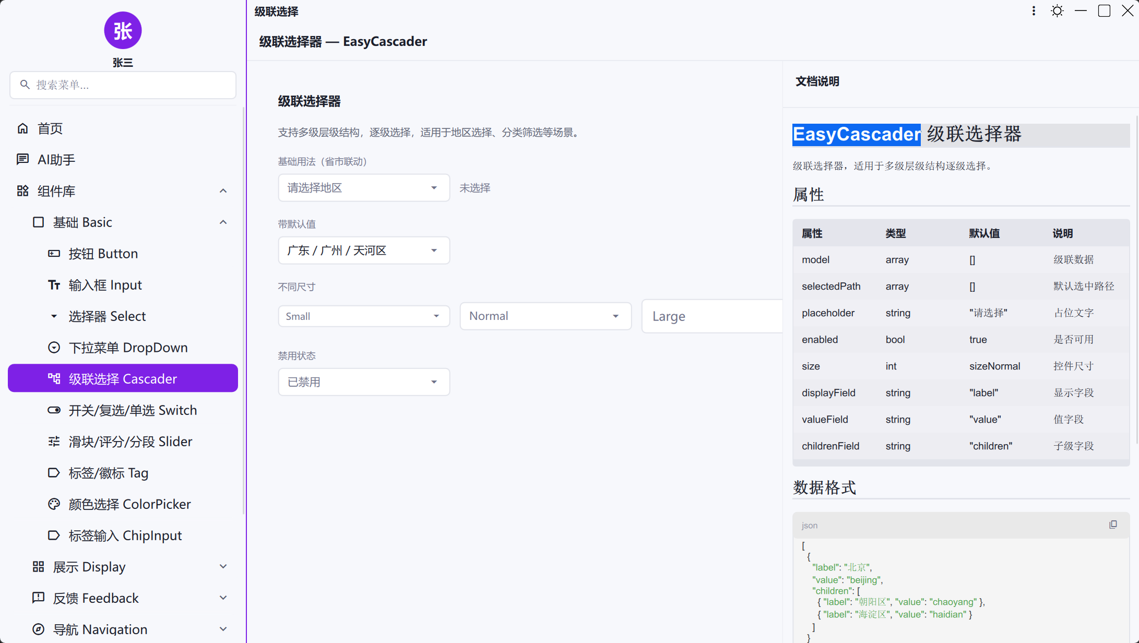Click the sizeNormal default value cell
This screenshot has height=643, width=1139.
pyautogui.click(x=994, y=366)
